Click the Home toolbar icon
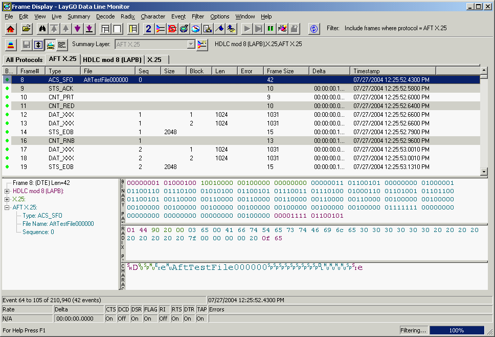Screen dimensions: 495x337 tap(10, 29)
